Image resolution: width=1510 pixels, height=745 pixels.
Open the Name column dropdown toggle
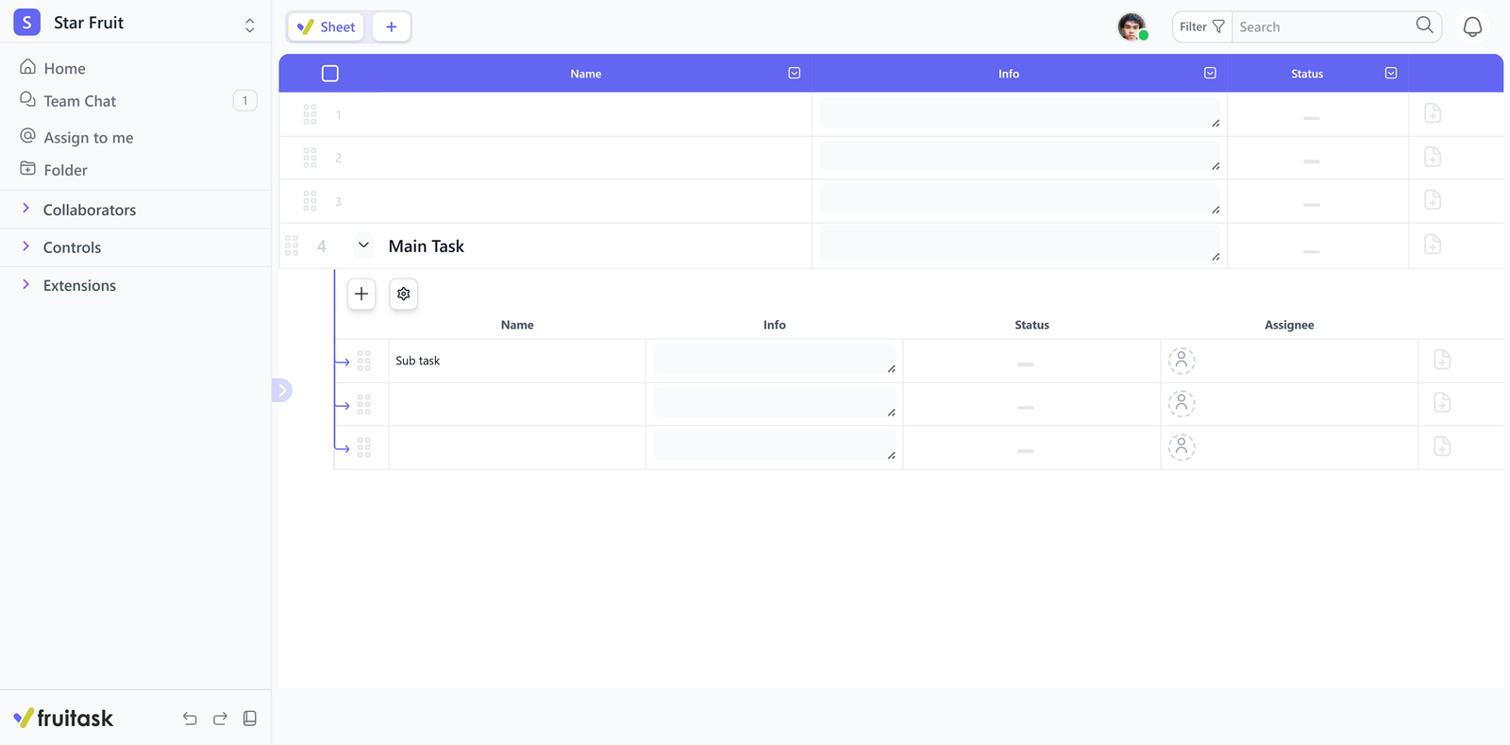coord(795,74)
